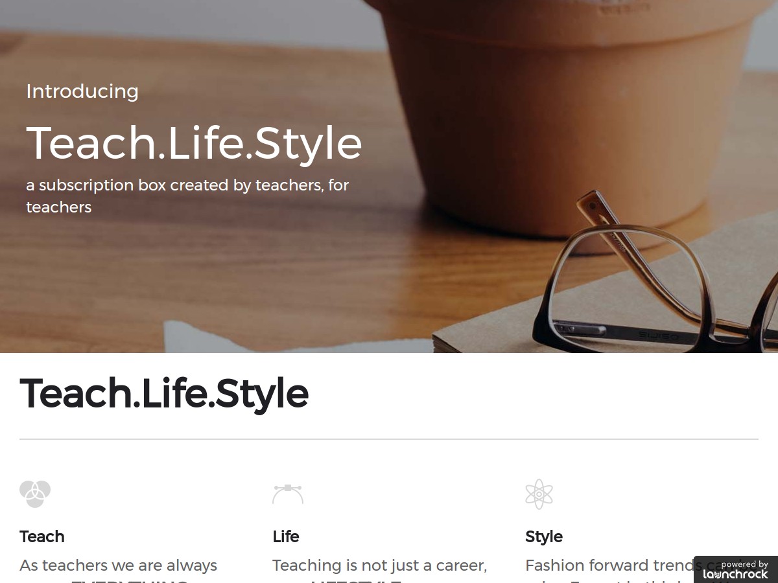Click the Launchrock logo text
The image size is (778, 583).
tap(735, 575)
